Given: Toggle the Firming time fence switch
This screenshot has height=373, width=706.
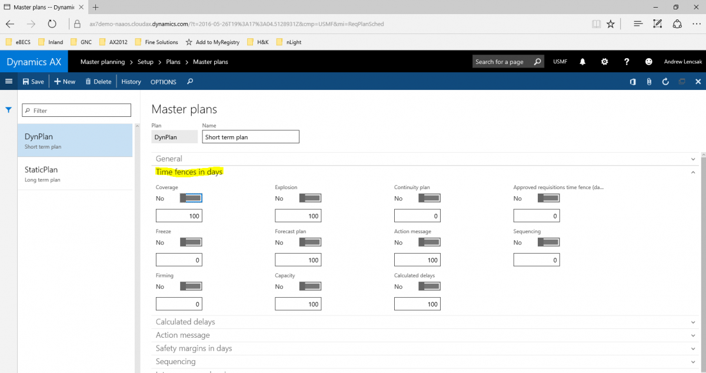Looking at the screenshot, I should tap(191, 286).
